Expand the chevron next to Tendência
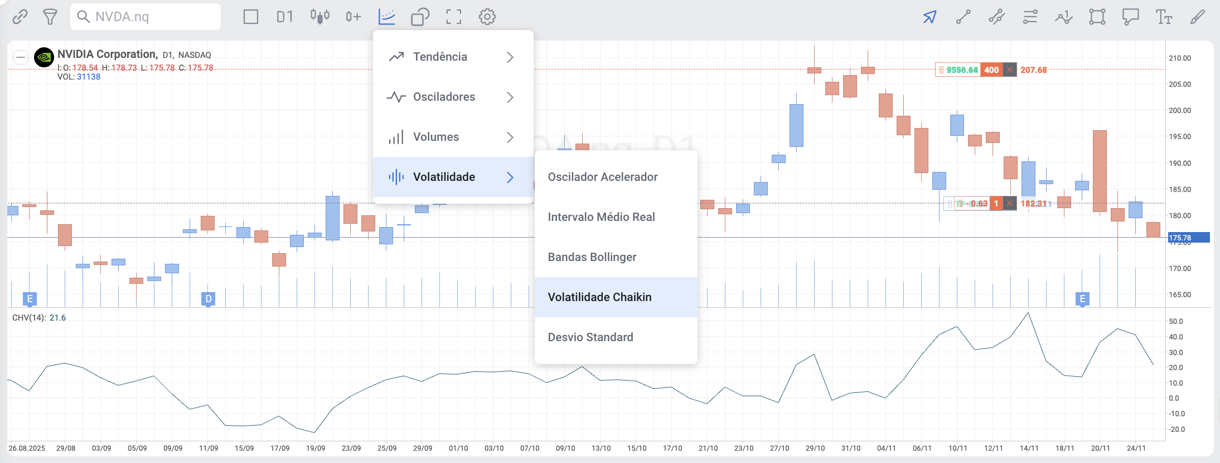The width and height of the screenshot is (1220, 463). click(510, 57)
